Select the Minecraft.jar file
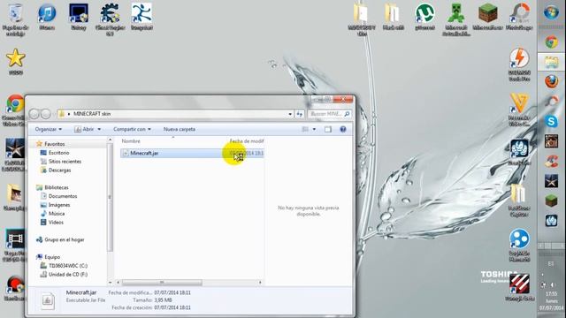566x318 pixels. tap(192, 153)
